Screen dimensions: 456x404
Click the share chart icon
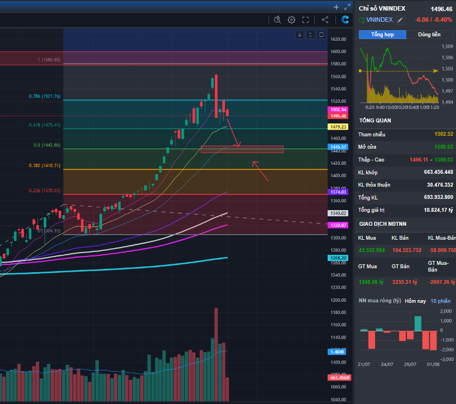[325, 20]
